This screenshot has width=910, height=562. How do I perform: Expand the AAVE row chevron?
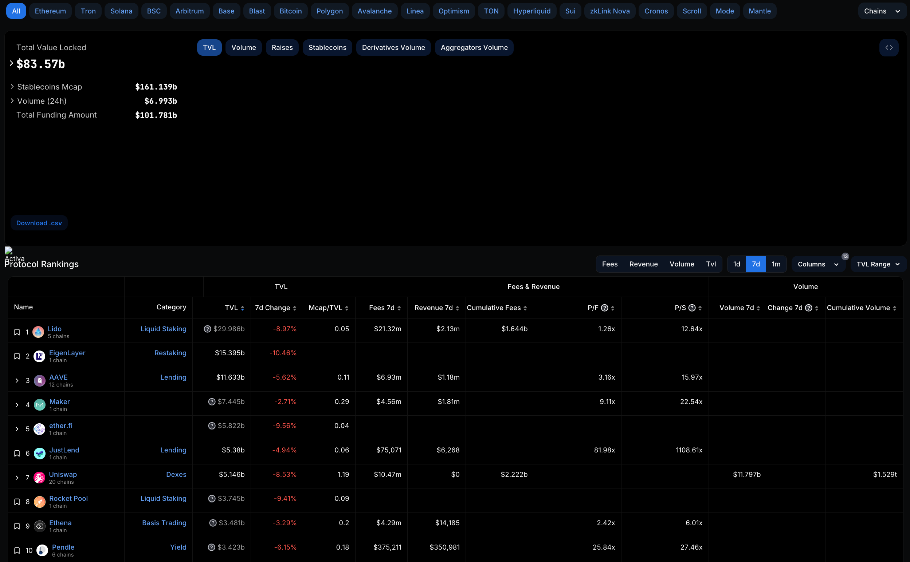[x=17, y=381]
